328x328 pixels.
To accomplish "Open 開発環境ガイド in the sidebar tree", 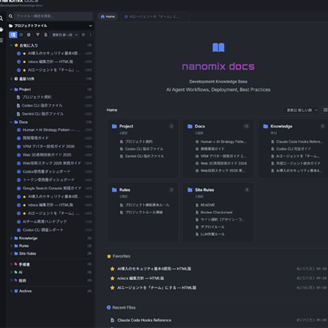I will point(35,138).
